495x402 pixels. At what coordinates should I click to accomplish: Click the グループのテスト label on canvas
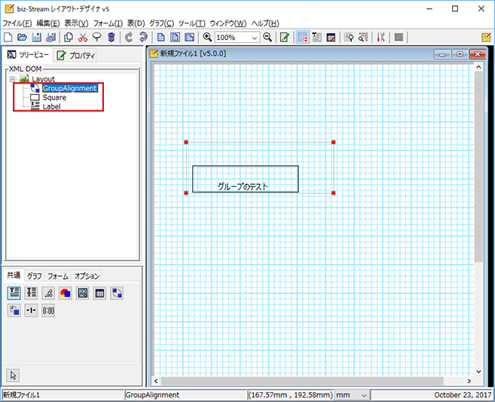243,186
